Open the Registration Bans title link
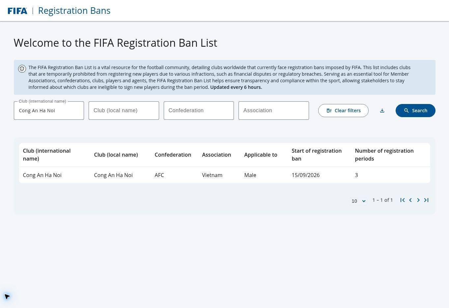 click(74, 11)
